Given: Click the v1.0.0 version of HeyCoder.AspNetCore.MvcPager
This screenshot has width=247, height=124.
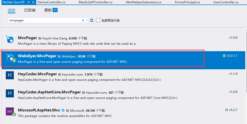Looking at the screenshot, I should 233,92.
